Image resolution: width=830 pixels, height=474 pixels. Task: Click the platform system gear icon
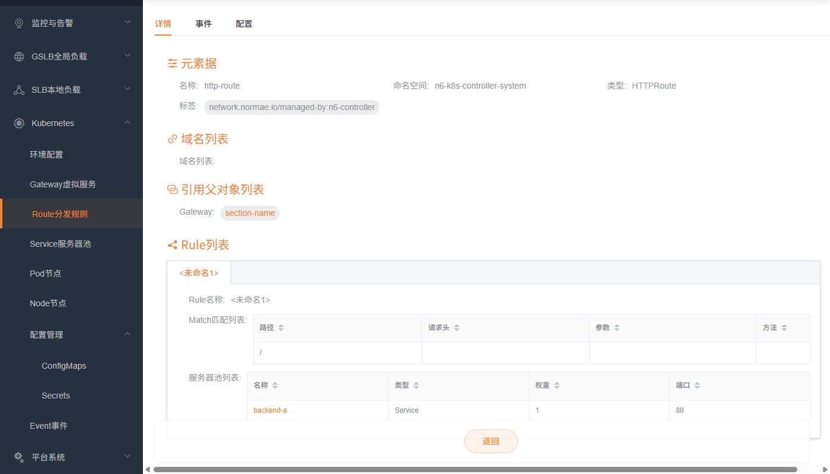click(19, 457)
